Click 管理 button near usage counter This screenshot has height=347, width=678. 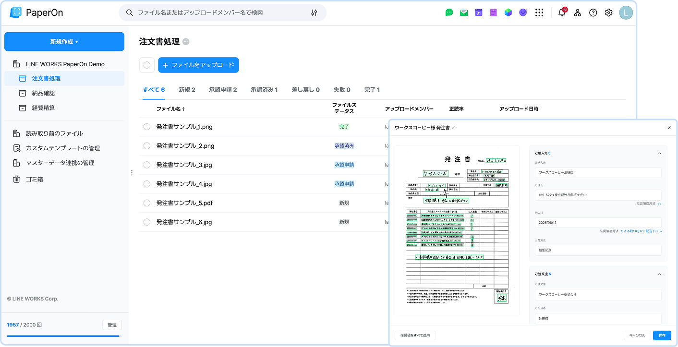pos(112,325)
